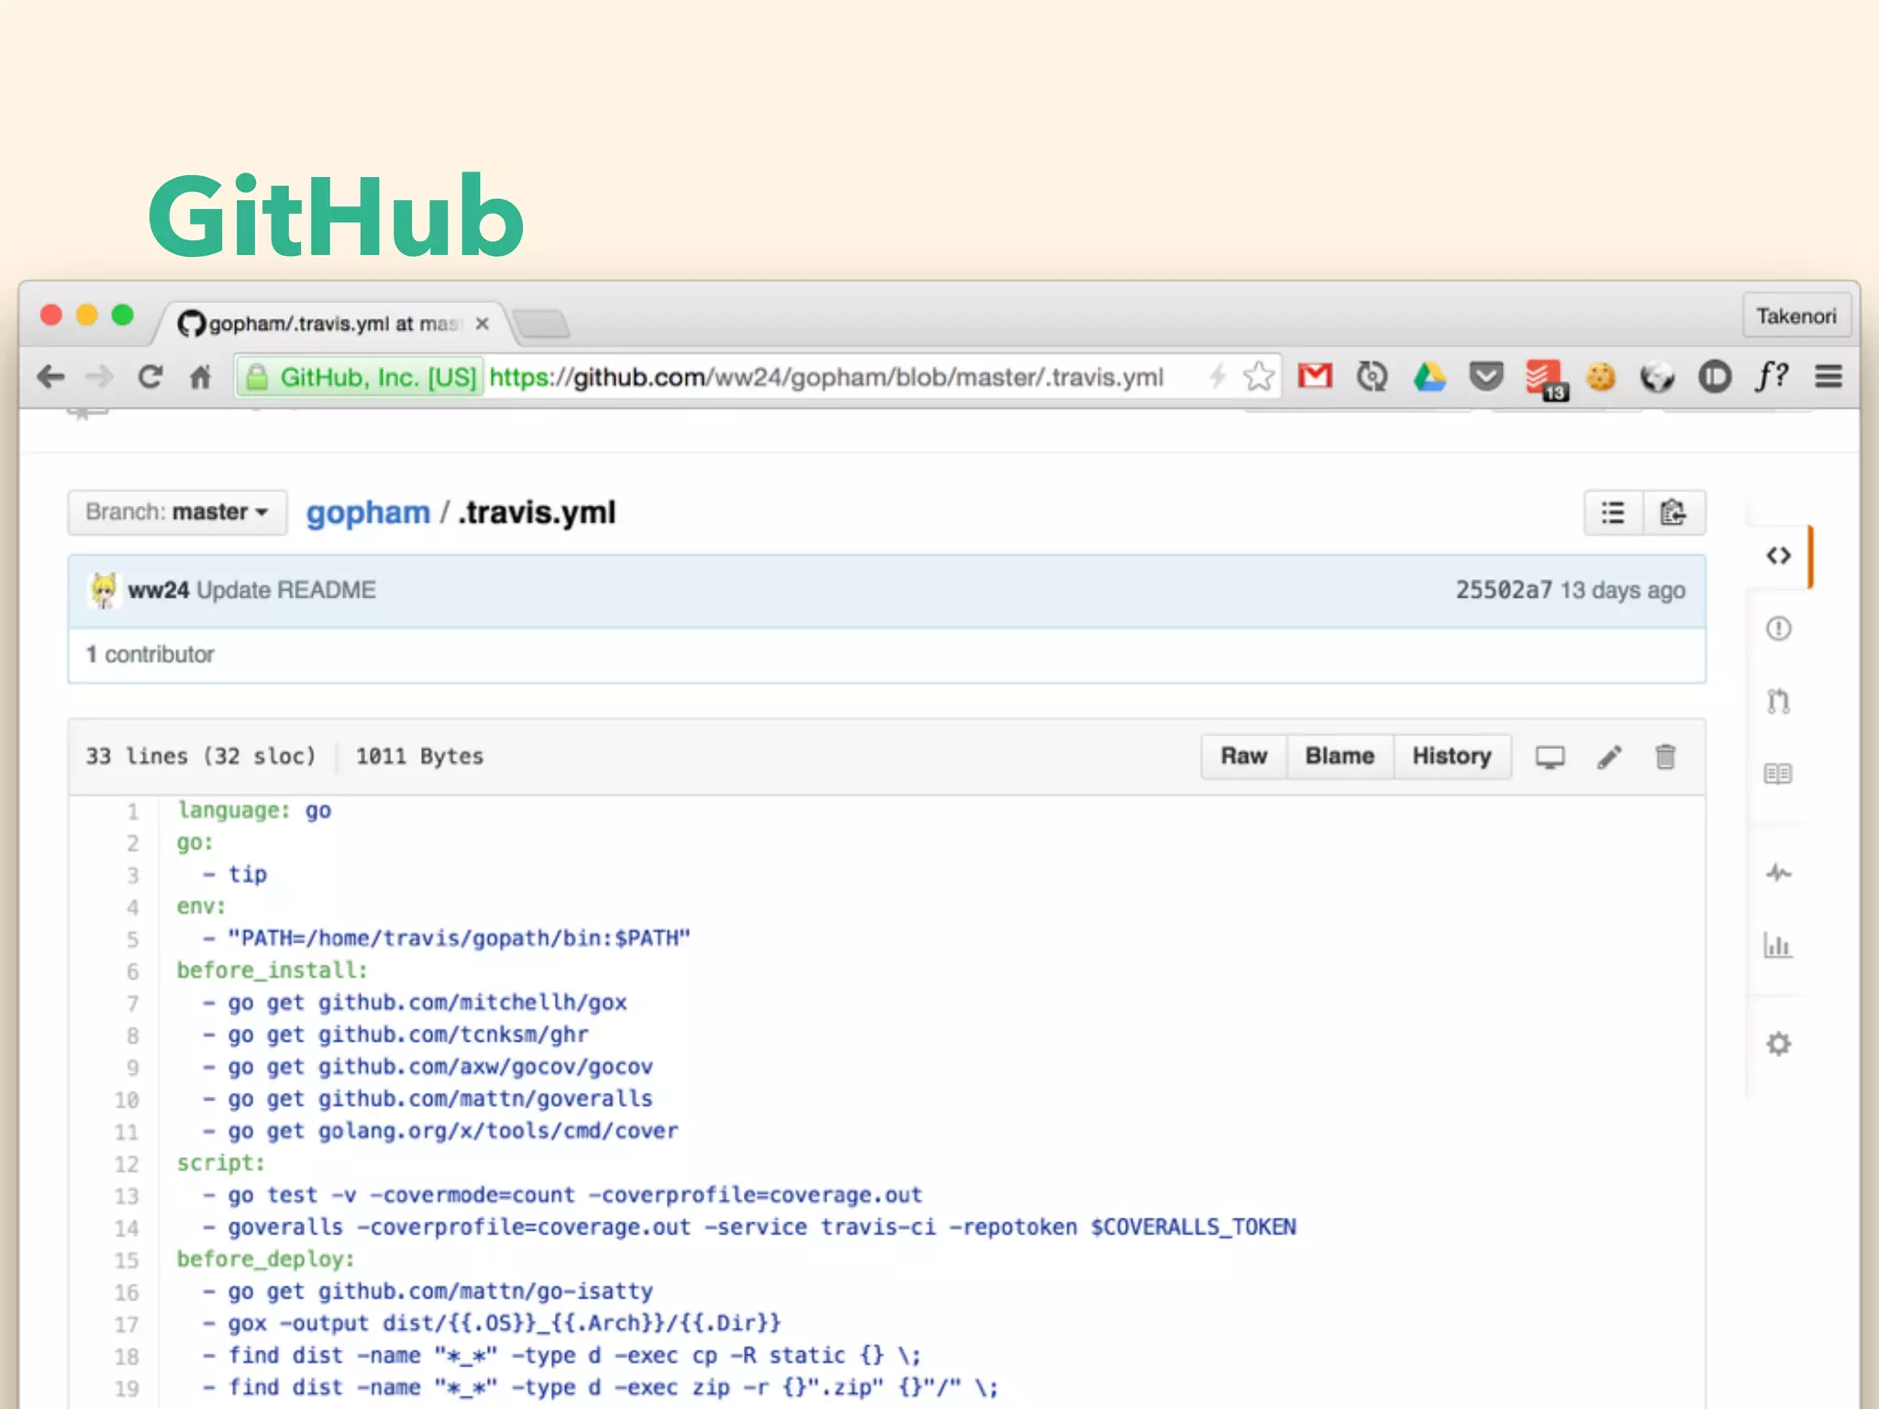Screen dimensions: 1879x1409
Task: Go back using browser back arrow
Action: pos(50,377)
